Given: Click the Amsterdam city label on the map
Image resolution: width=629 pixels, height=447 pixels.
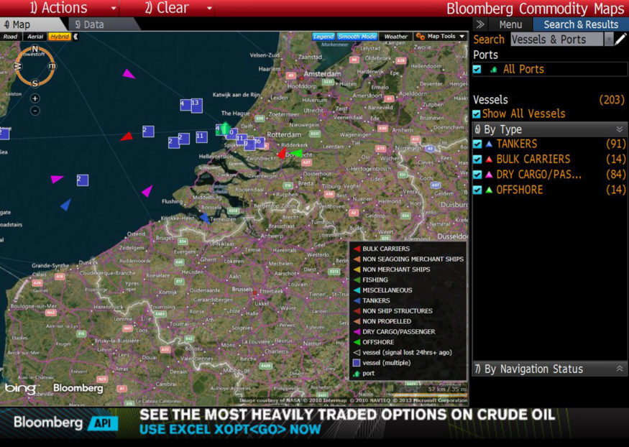Looking at the screenshot, I should [x=322, y=74].
